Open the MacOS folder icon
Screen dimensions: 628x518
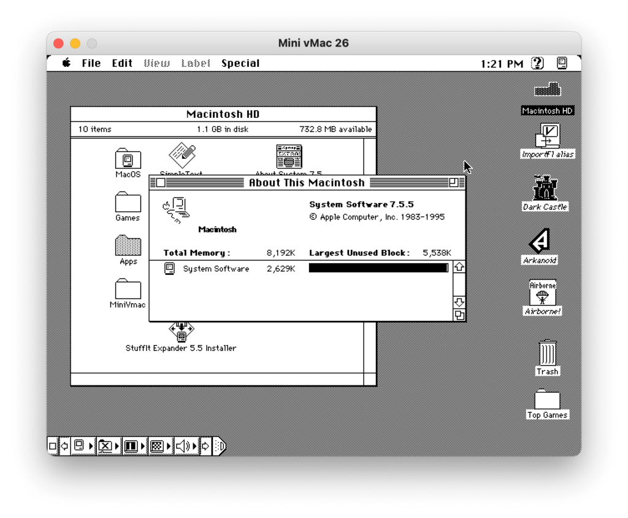(x=128, y=158)
